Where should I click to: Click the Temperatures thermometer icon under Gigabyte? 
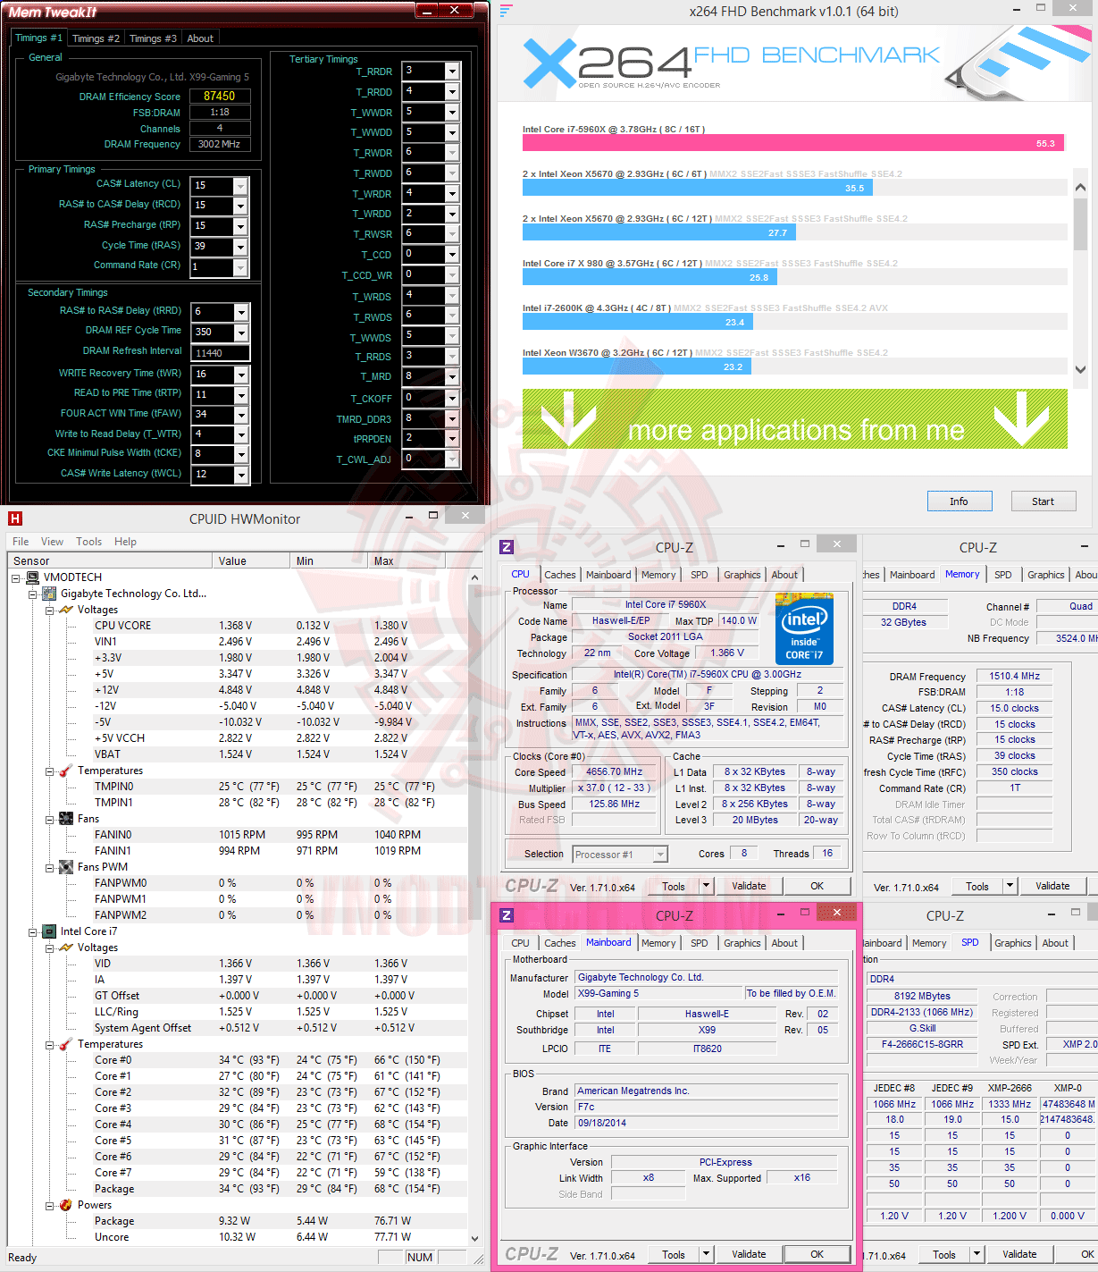(x=66, y=771)
